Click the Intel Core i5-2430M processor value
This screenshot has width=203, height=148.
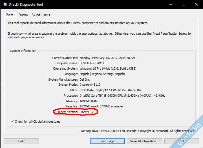tap(122, 96)
